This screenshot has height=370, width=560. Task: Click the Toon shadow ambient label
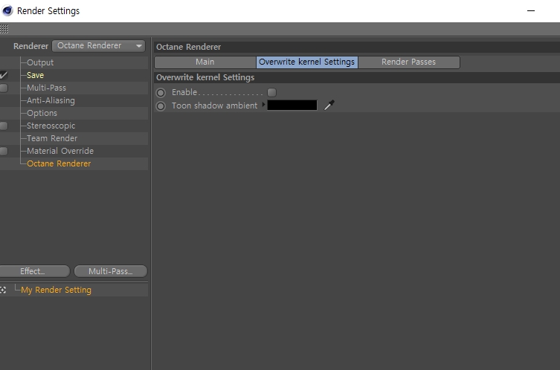point(215,106)
